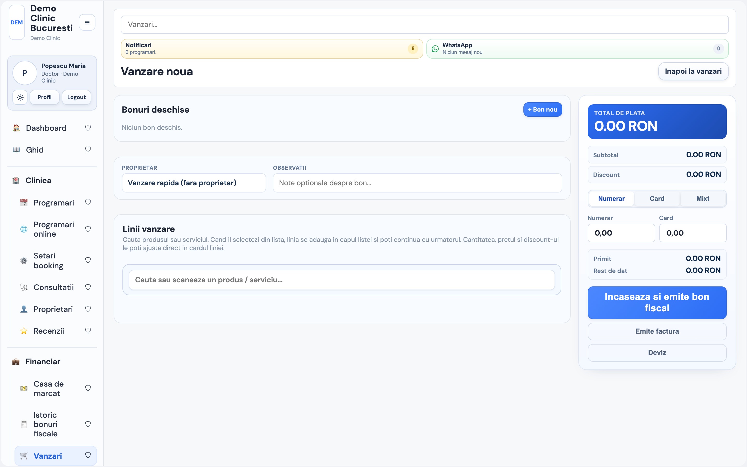Click the Consultatii stethoscope icon
Image resolution: width=747 pixels, height=467 pixels.
tap(24, 287)
